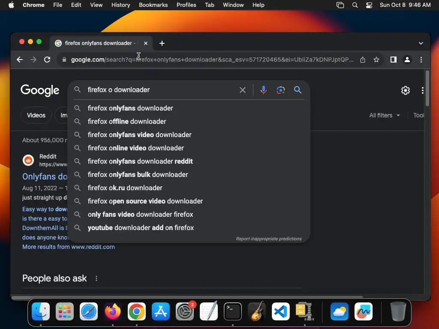Click the share page icon in address bar
Image resolution: width=439 pixels, height=329 pixels.
(363, 60)
